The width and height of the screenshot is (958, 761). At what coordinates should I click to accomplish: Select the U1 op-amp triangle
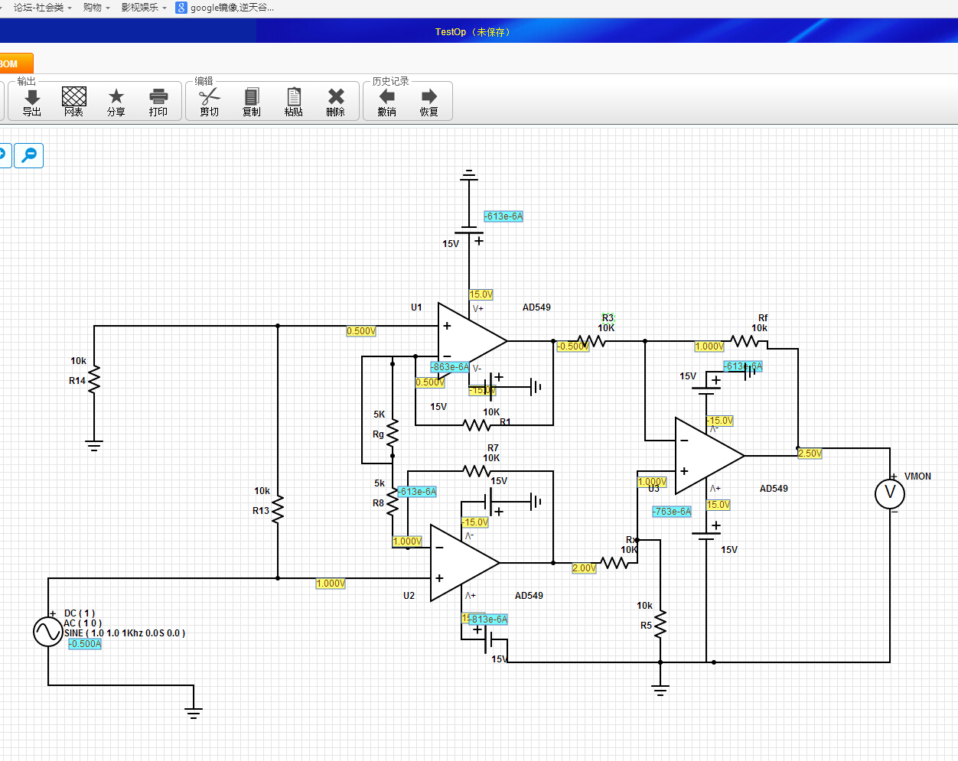click(x=472, y=341)
